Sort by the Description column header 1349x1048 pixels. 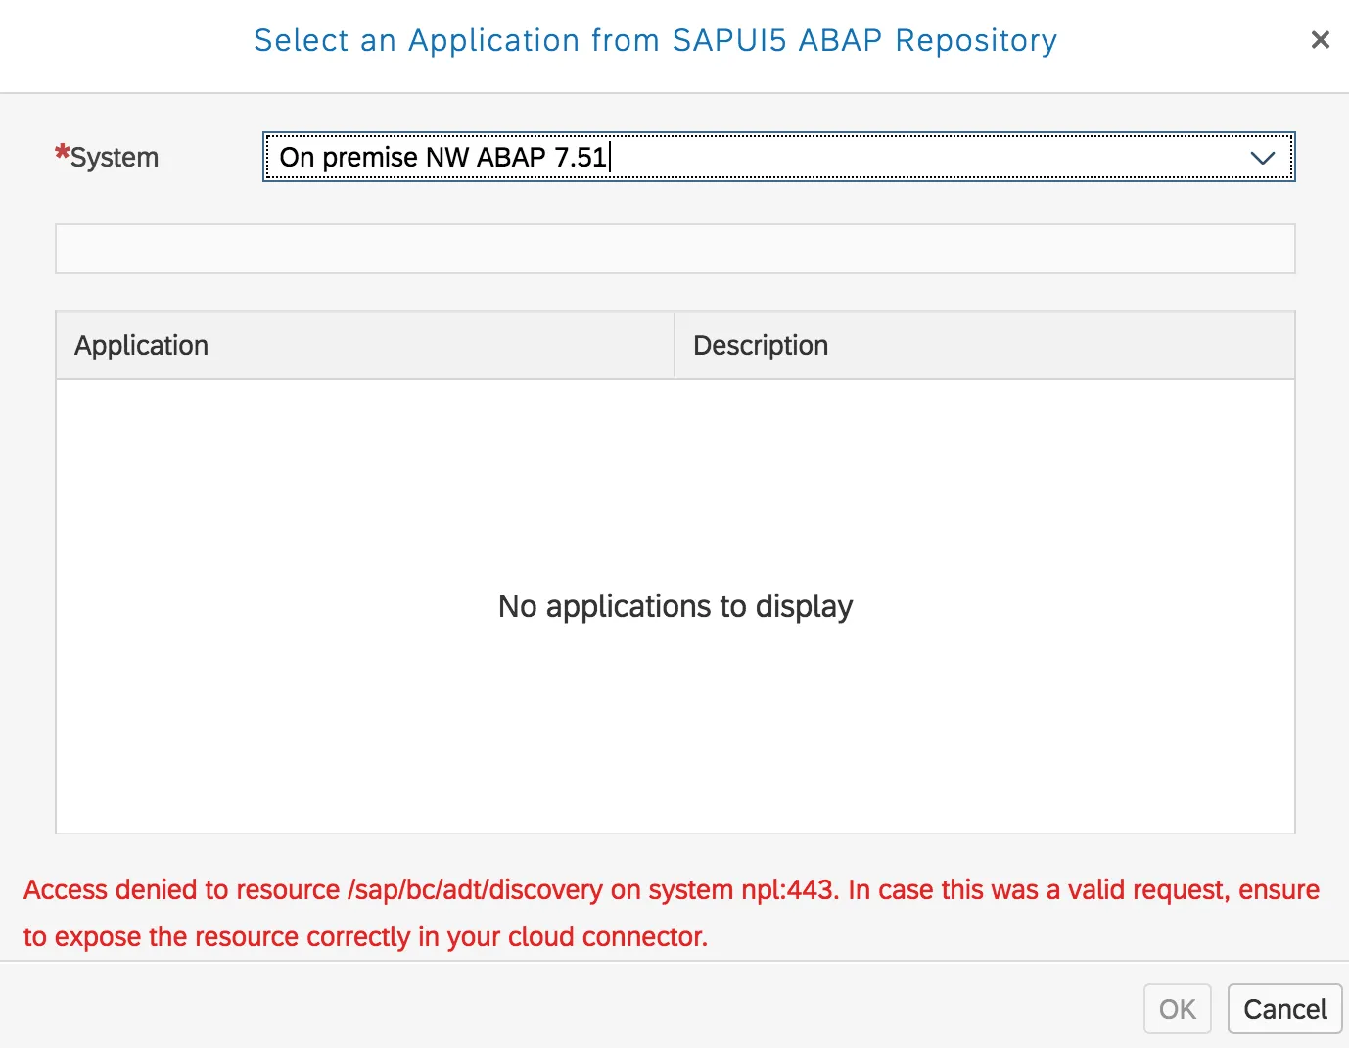761,346
